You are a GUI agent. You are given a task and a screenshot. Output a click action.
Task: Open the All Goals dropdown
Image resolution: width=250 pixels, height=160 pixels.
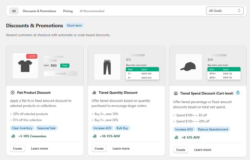click(225, 11)
